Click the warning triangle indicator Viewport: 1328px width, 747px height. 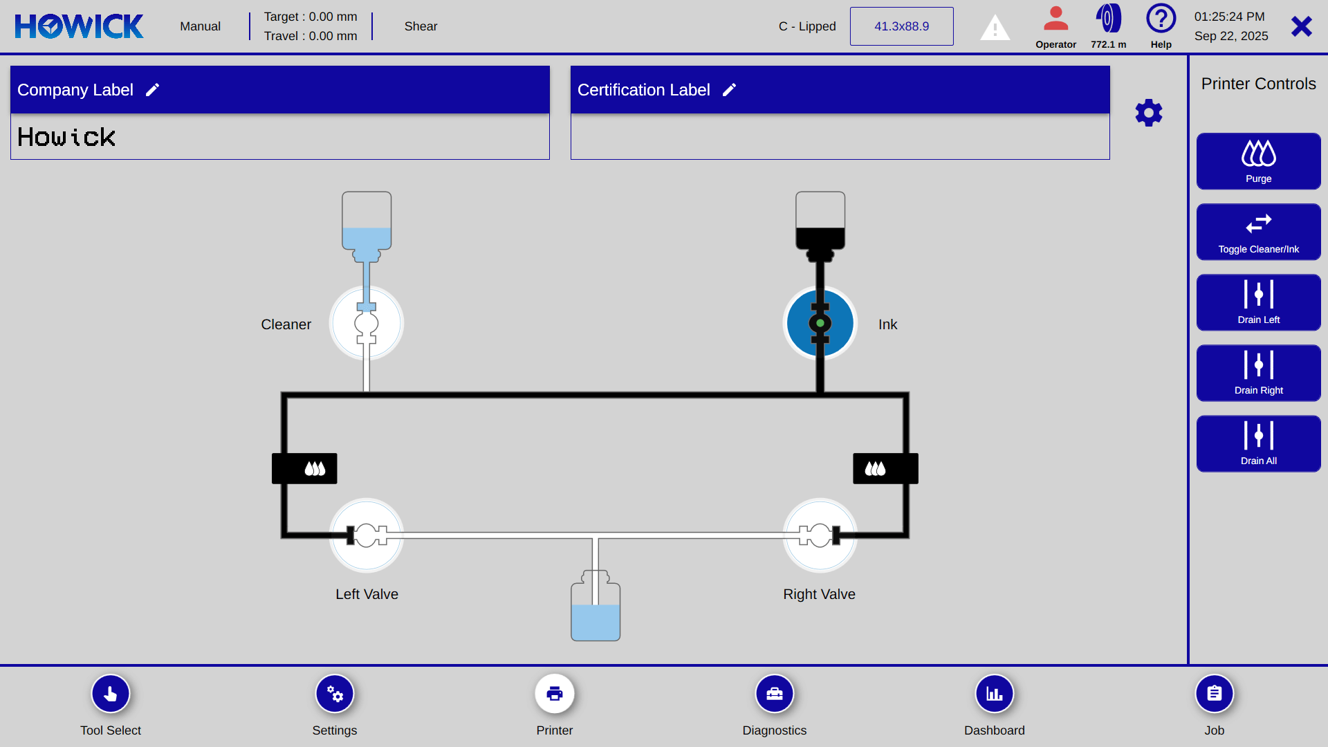point(995,27)
